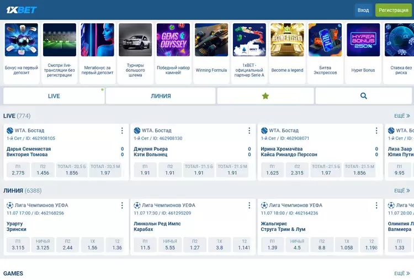Click ЕЩЁ link in ЛИНИЯ section
Viewport: 414px width, 280px height.
point(402,191)
